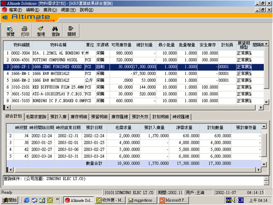Expand hidden quick launch icons chevron
273x205 pixels.
(57, 200)
